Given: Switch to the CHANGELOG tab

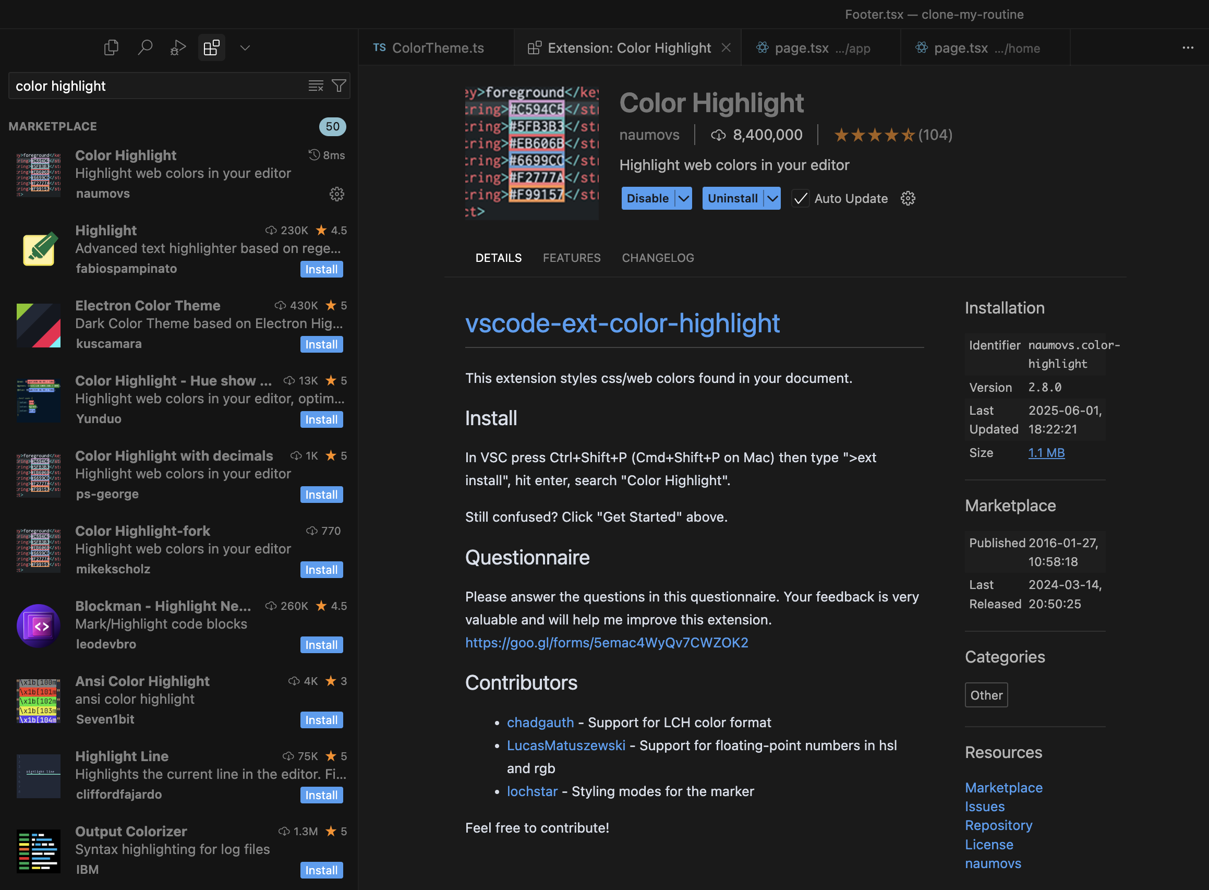Looking at the screenshot, I should [x=658, y=258].
